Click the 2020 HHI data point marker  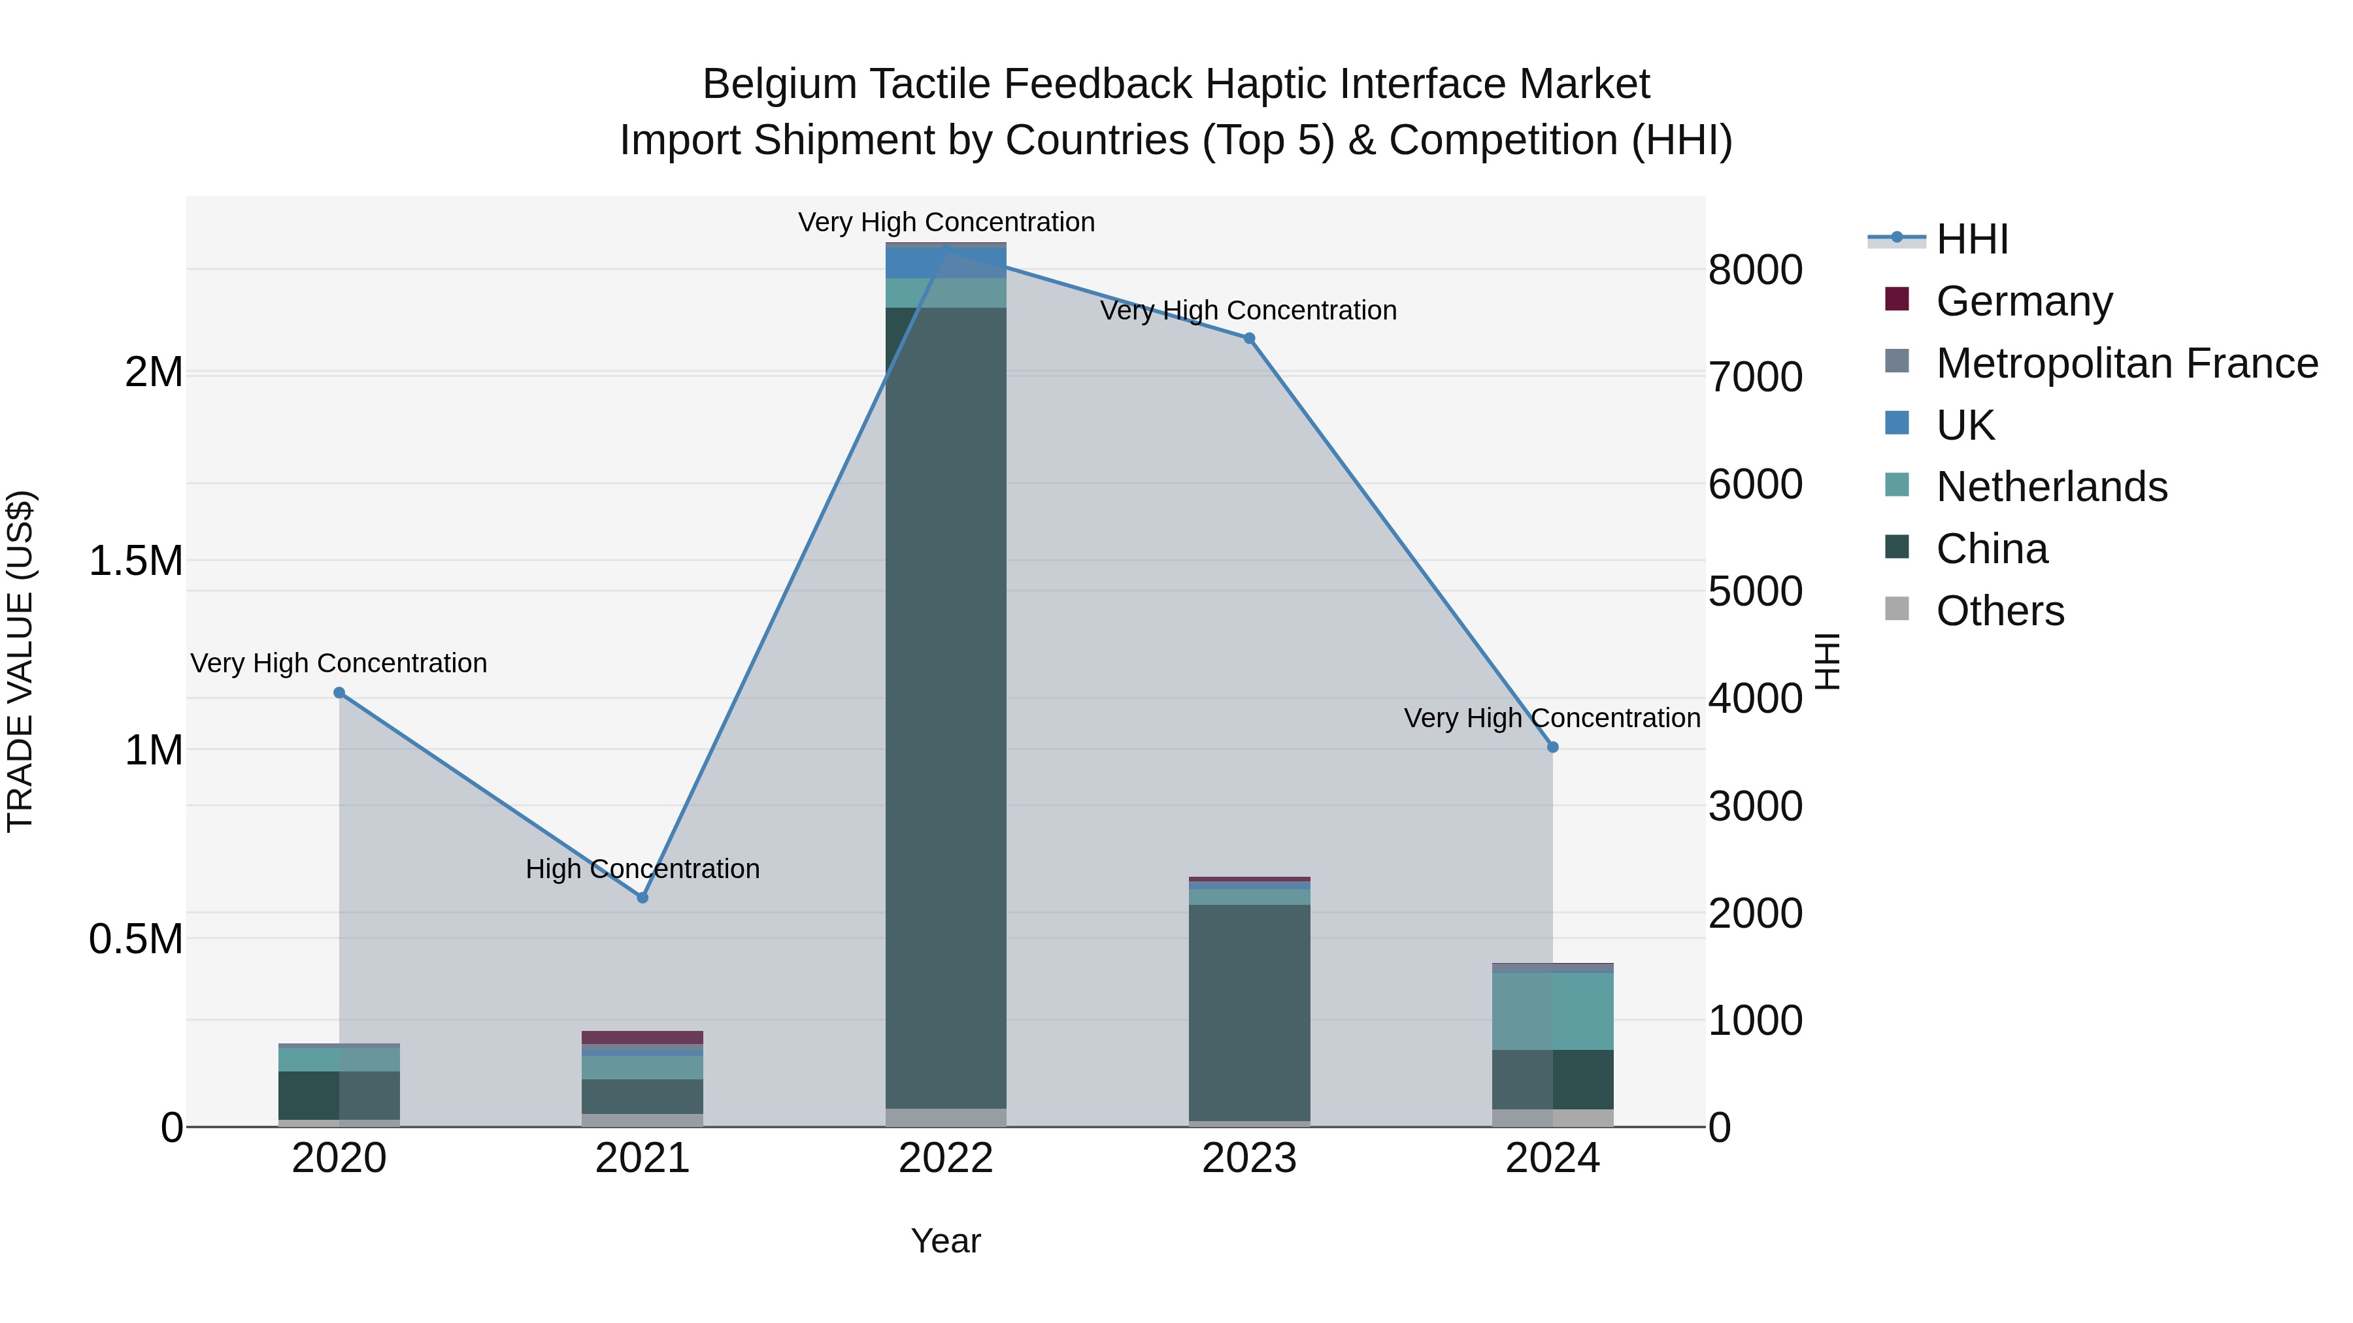pos(339,693)
